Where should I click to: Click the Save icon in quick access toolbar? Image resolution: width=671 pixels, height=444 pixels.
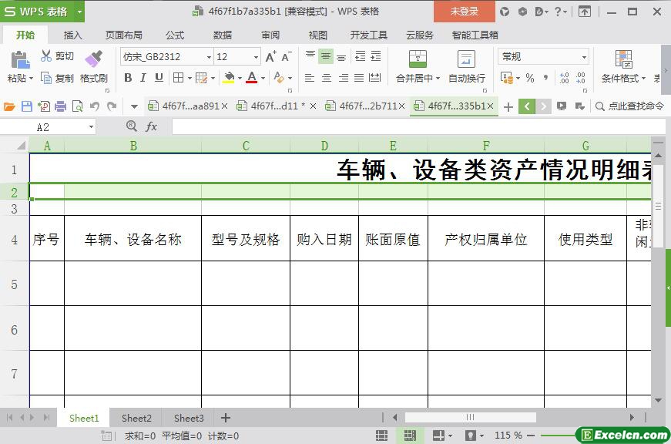(x=27, y=106)
